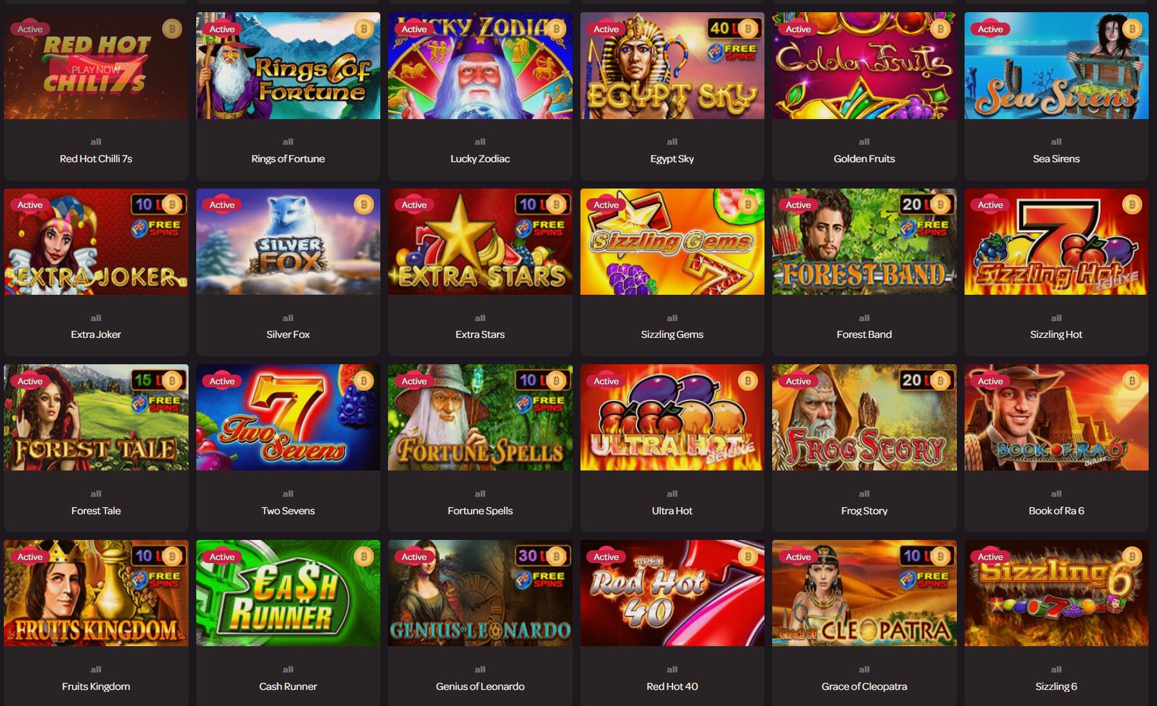Open the Golden Fruits game thumbnail
Screen dimensions: 1157x706
[864, 66]
